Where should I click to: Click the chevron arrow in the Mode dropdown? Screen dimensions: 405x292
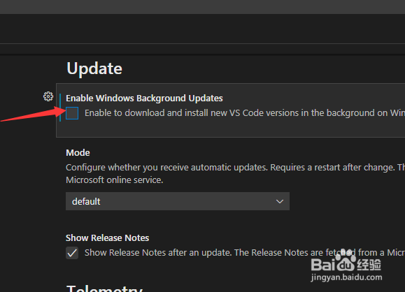point(280,201)
